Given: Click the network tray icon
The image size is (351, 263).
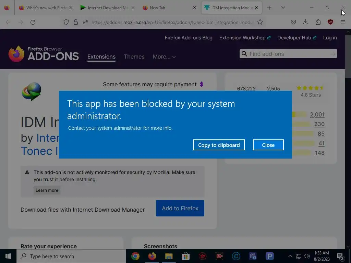Looking at the screenshot, I should [x=299, y=256].
